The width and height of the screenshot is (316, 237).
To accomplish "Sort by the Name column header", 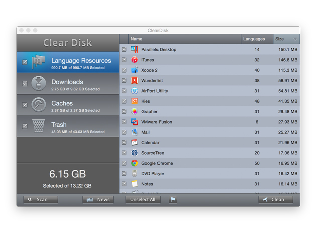I will (185, 39).
